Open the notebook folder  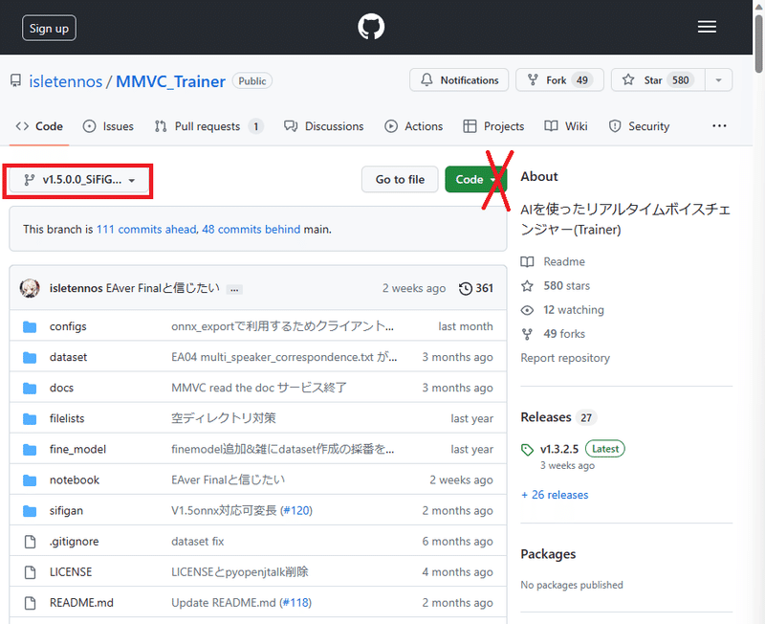click(x=75, y=479)
